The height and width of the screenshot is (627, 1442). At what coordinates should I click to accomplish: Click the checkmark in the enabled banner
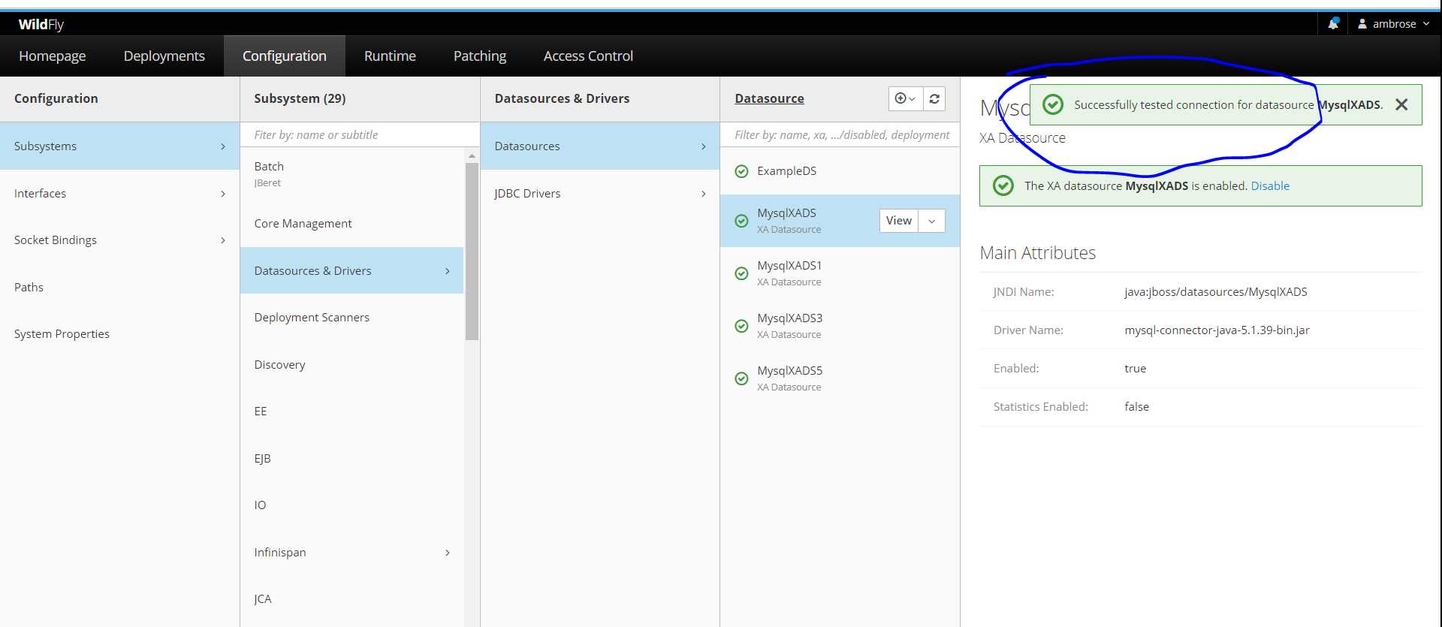pos(1003,185)
